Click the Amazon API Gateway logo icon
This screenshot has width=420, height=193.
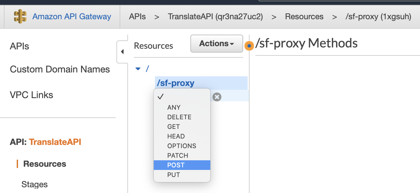click(x=20, y=16)
